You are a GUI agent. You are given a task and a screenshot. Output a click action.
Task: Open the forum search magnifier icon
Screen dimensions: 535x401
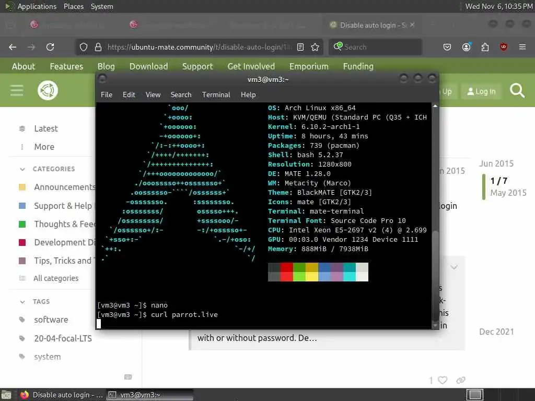pyautogui.click(x=517, y=91)
